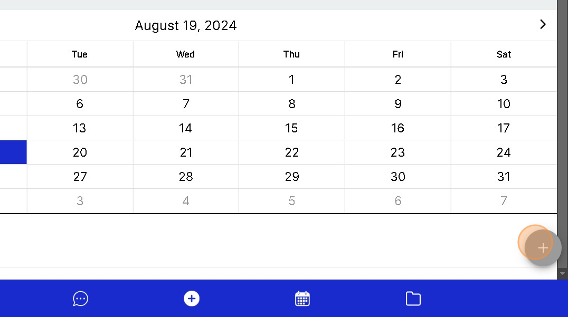
Task: Click the August 19, 2024 title
Action: click(x=185, y=25)
